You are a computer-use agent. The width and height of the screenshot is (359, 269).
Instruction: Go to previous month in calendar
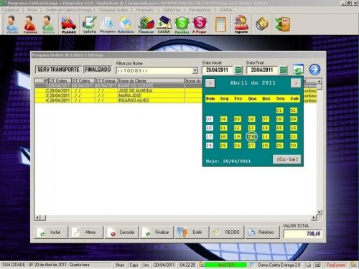click(210, 83)
